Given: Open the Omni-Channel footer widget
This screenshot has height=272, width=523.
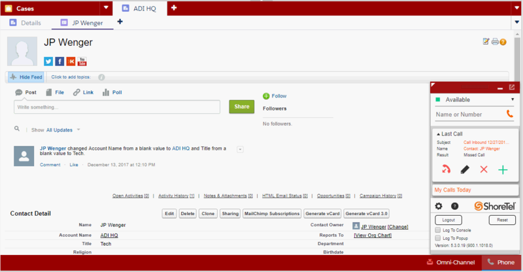Looking at the screenshot, I should click(450, 262).
